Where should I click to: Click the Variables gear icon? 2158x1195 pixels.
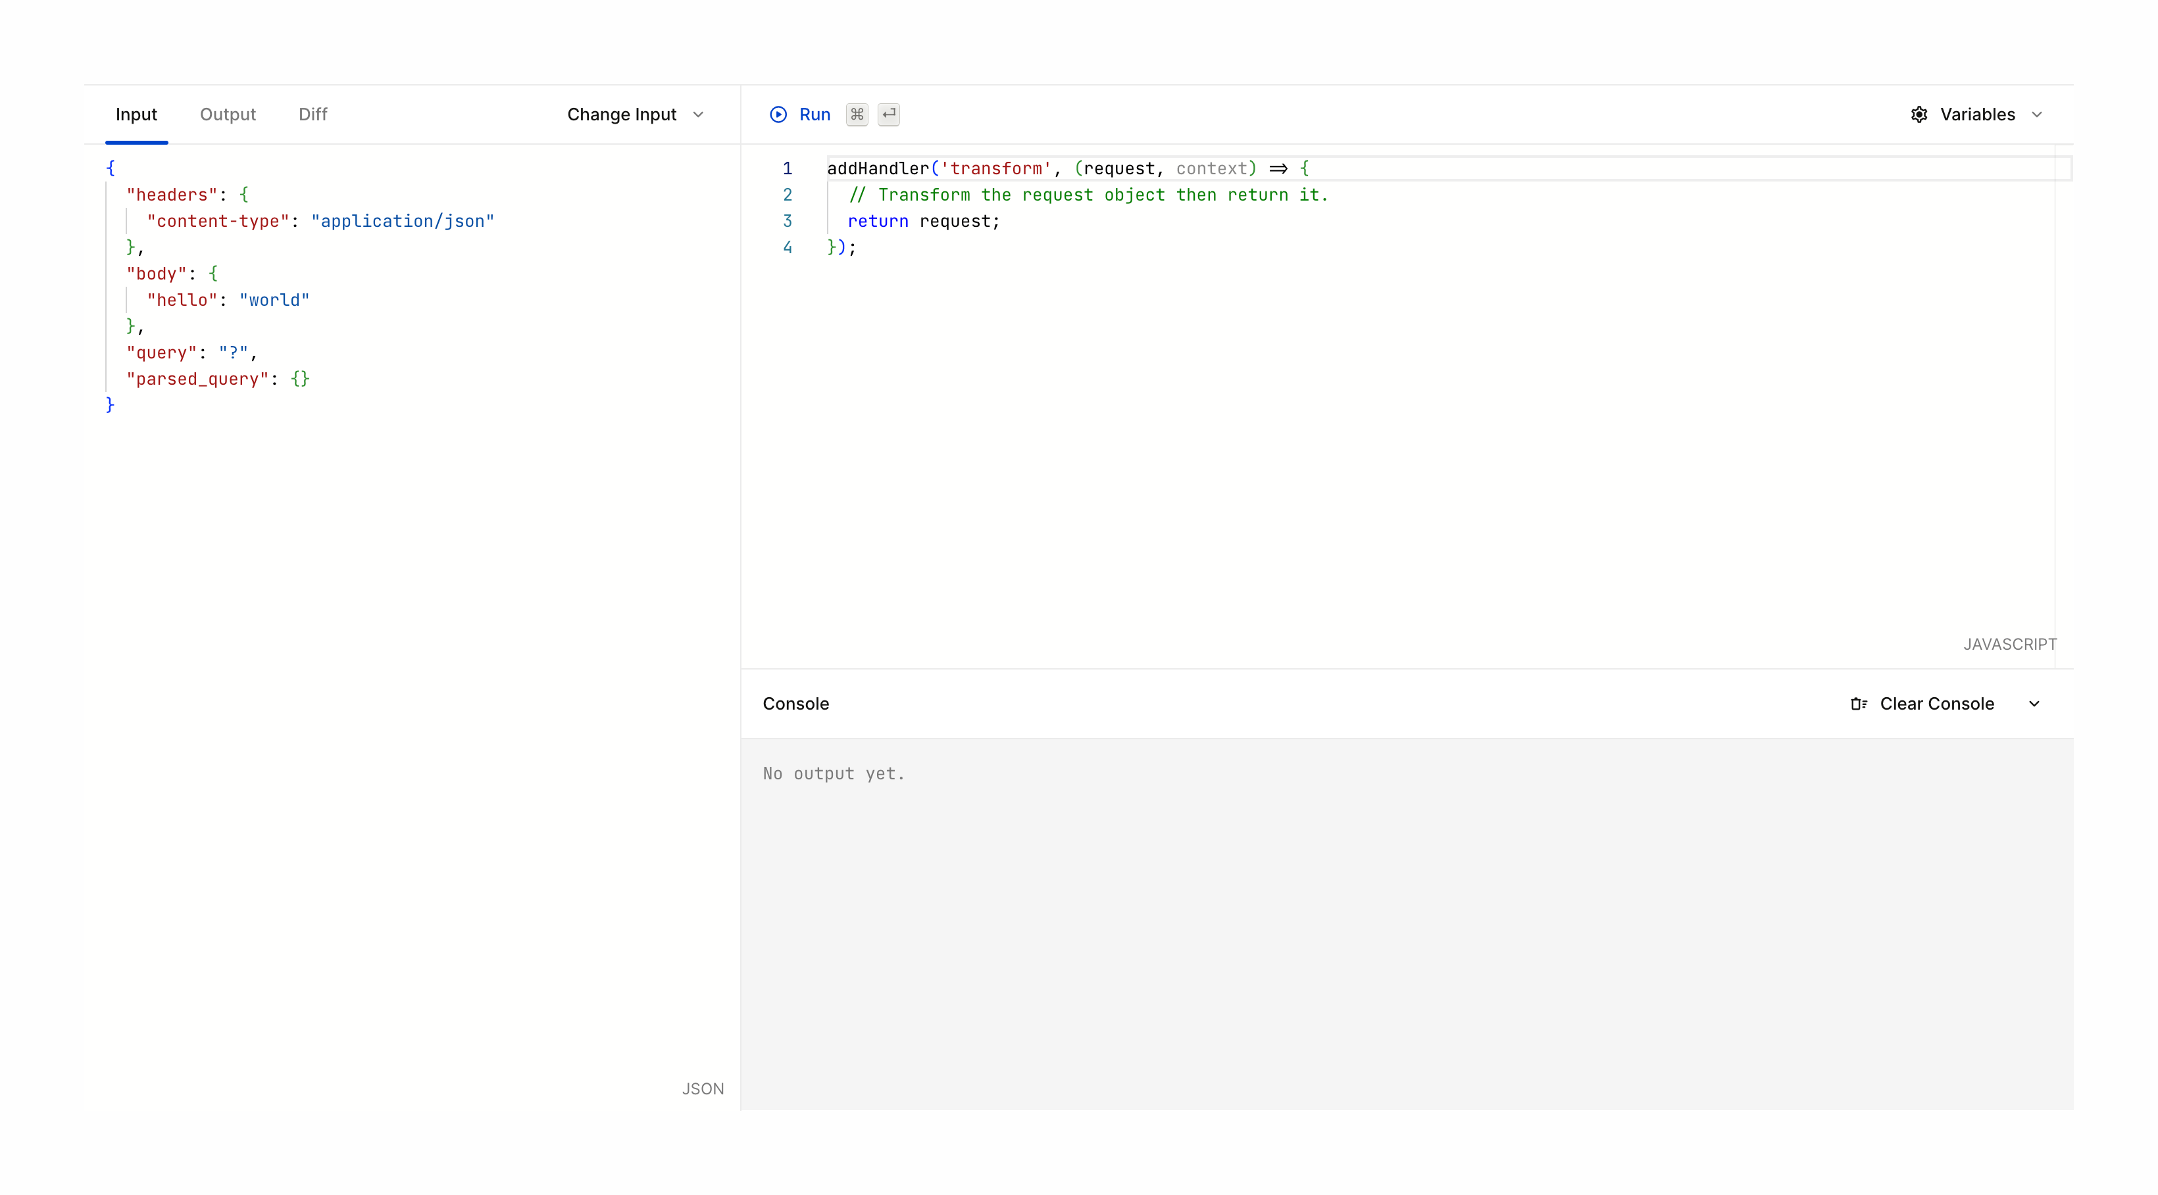pos(1919,114)
